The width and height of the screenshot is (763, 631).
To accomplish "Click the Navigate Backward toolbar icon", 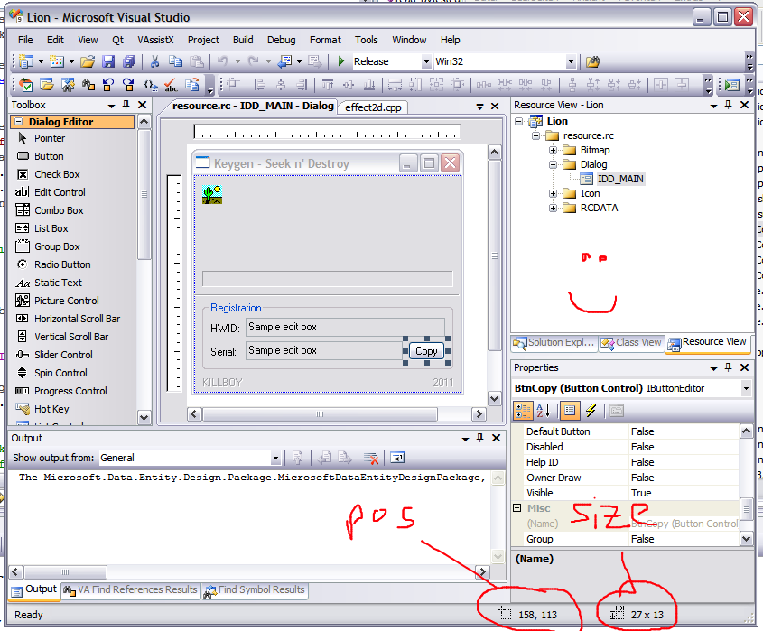I will 284,61.
